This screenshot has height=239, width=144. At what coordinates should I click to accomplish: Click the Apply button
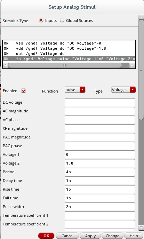(90, 236)
